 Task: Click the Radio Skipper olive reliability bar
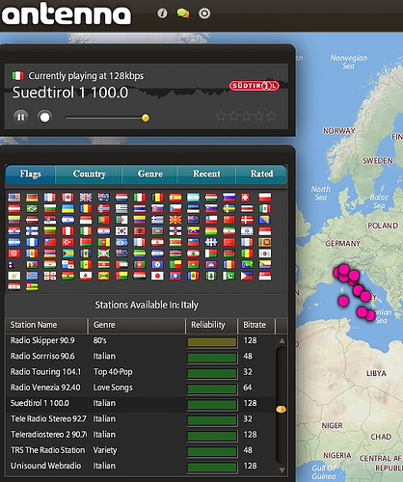coord(212,342)
